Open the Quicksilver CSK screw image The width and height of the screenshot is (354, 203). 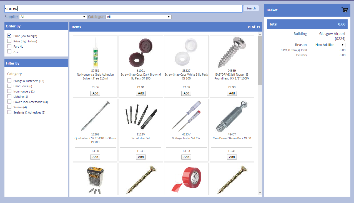[95, 116]
